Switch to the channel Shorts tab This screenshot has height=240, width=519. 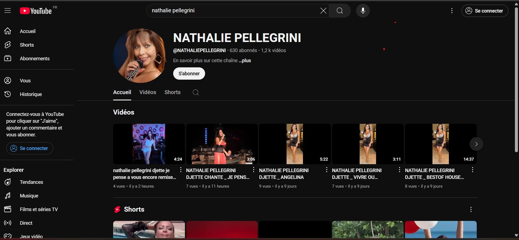[x=172, y=92]
